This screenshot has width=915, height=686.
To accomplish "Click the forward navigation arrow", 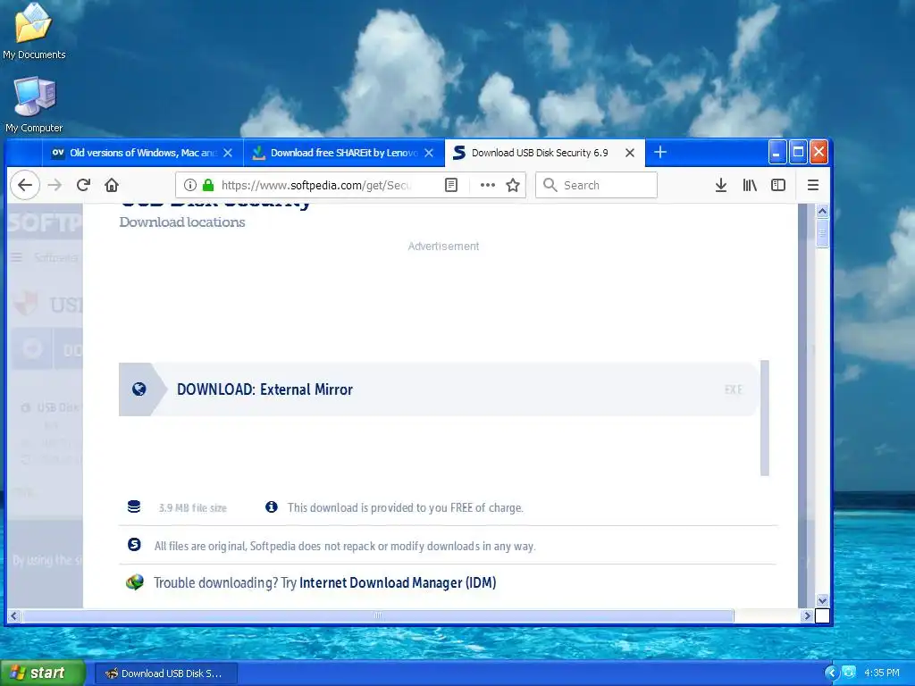I will pos(55,186).
